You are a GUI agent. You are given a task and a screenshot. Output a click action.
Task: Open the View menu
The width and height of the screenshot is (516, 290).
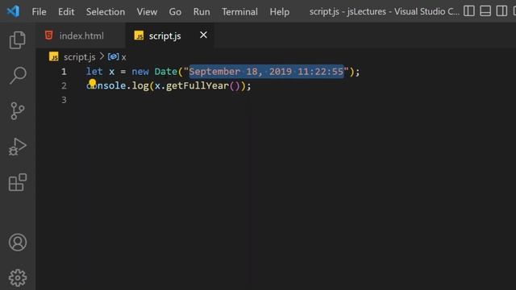pyautogui.click(x=147, y=12)
